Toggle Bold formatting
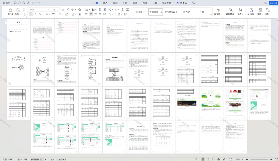Image resolution: width=279 pixels, height=161 pixels. [x=31, y=14]
